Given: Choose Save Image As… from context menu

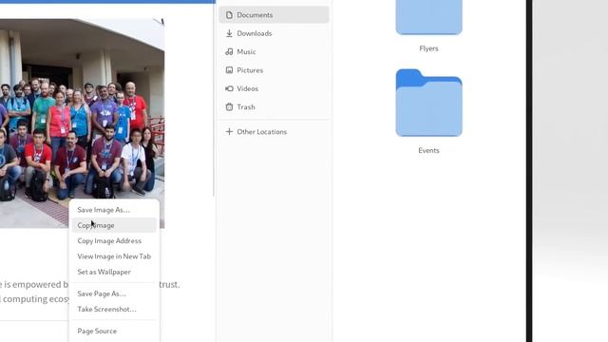Looking at the screenshot, I should 114,210.
